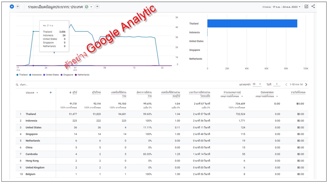Go to the previous page of table results
This screenshot has height=184, width=329.
pos(286,84)
